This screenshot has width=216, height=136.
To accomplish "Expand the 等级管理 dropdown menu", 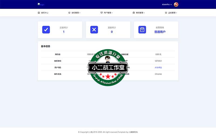I will [140, 13].
